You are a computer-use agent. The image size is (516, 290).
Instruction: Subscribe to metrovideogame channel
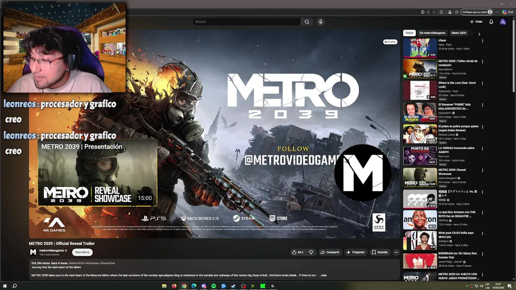pos(82,252)
